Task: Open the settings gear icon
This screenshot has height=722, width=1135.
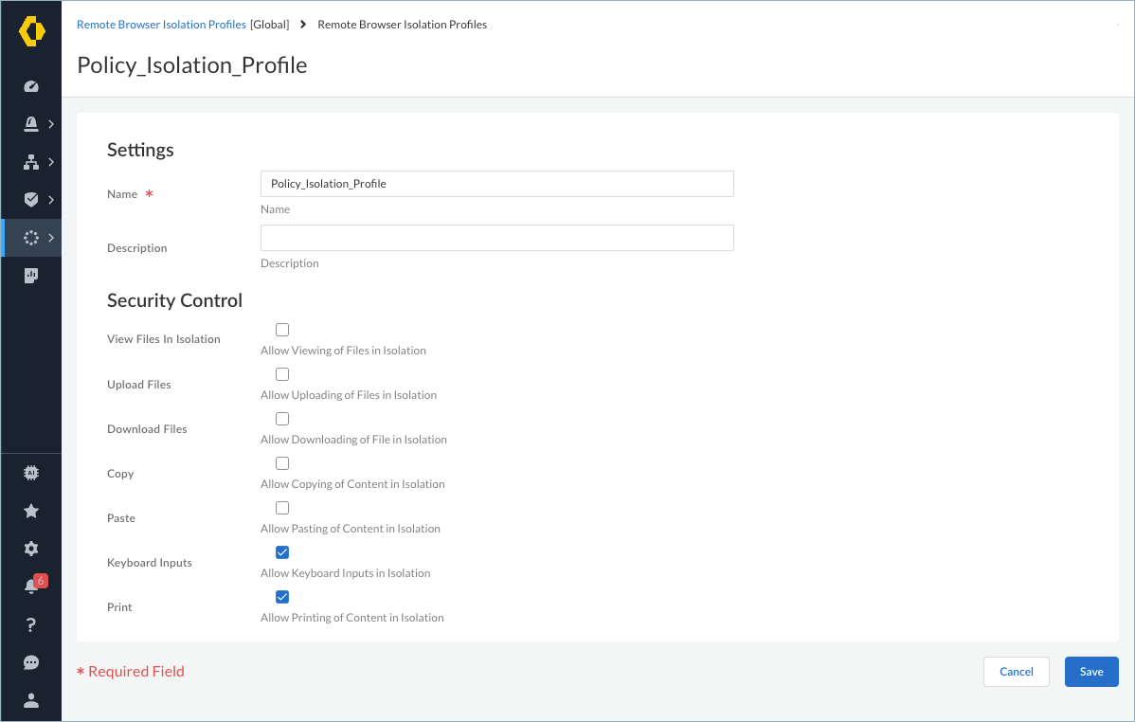Action: click(31, 549)
